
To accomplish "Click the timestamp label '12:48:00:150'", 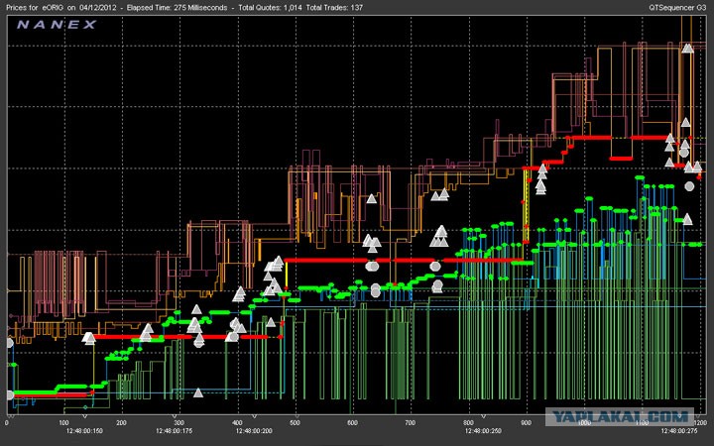I will [84, 430].
